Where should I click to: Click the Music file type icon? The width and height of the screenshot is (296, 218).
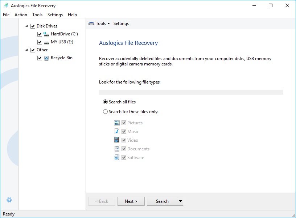tap(117, 131)
